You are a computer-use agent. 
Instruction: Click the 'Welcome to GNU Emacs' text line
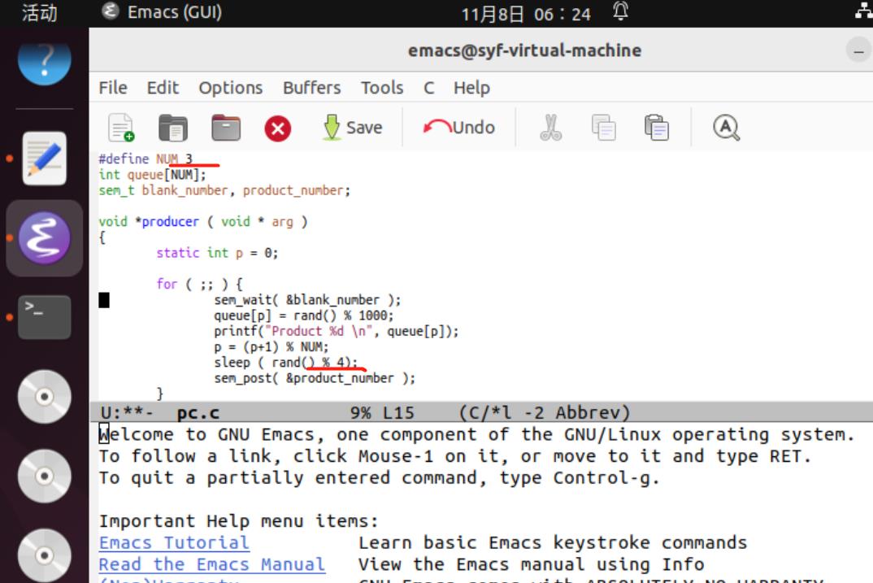pyautogui.click(x=476, y=434)
